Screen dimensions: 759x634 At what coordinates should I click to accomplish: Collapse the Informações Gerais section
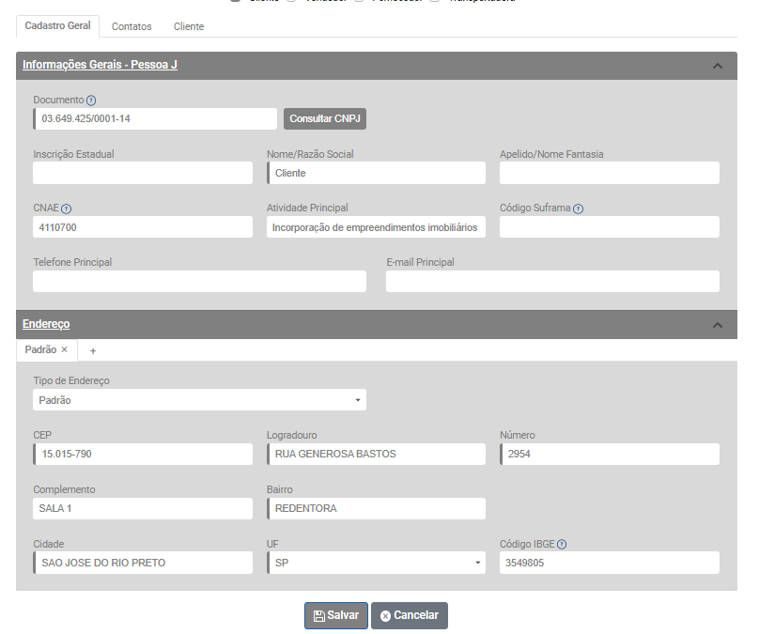click(x=718, y=66)
